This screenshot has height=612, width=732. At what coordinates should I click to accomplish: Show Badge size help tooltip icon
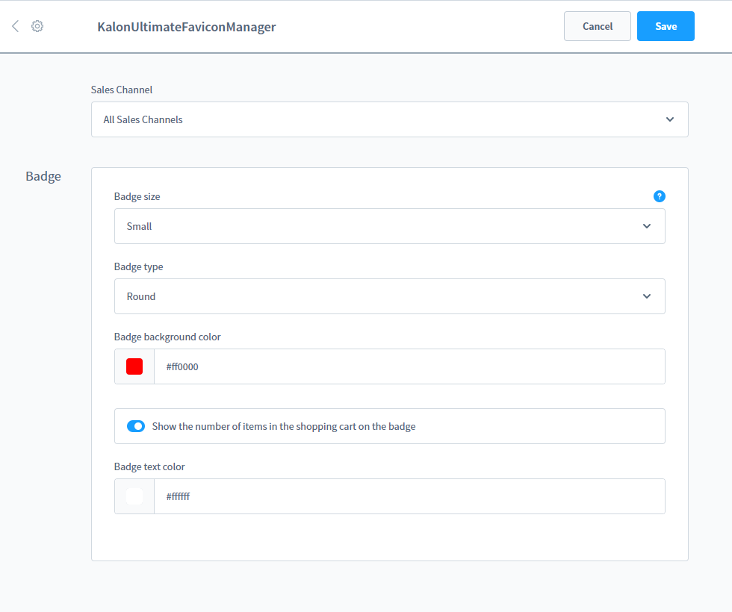coord(659,196)
